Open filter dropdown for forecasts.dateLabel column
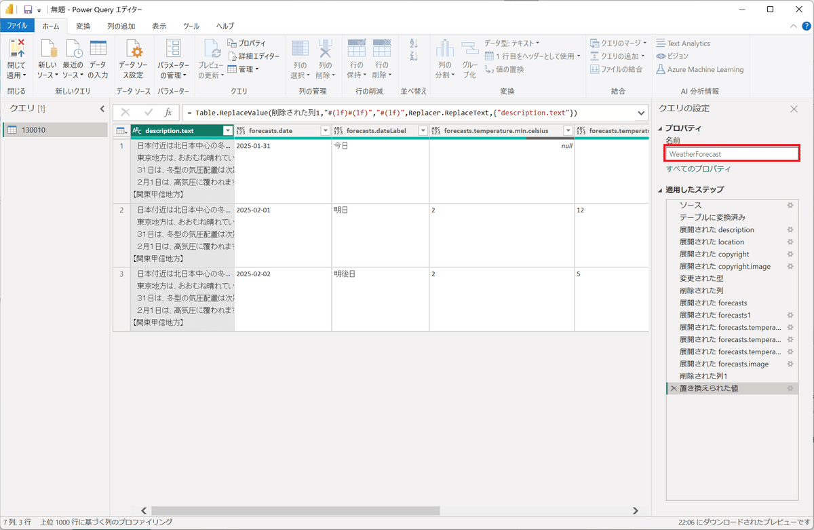 [x=423, y=130]
